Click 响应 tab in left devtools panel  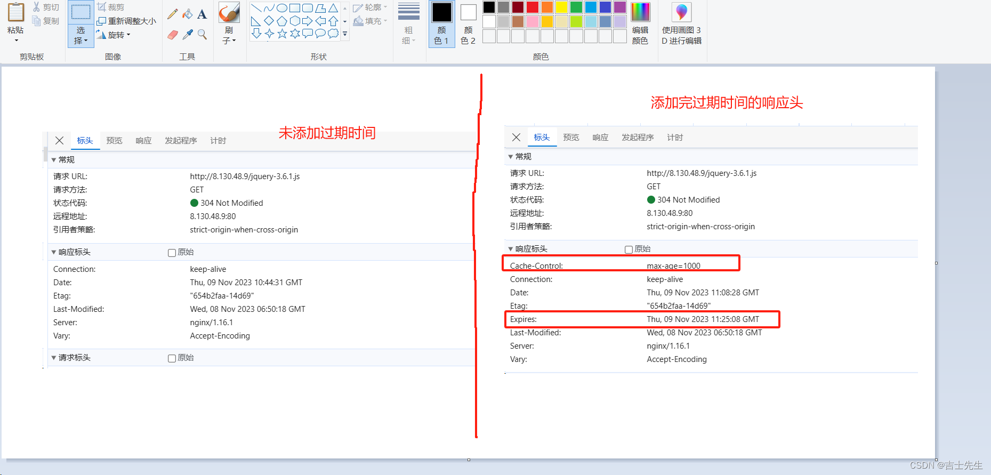coord(143,141)
